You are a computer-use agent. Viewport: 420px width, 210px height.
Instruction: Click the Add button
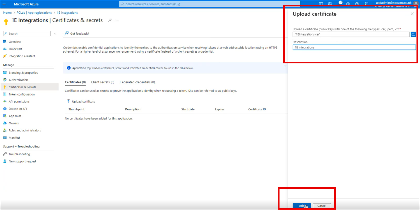pyautogui.click(x=301, y=206)
